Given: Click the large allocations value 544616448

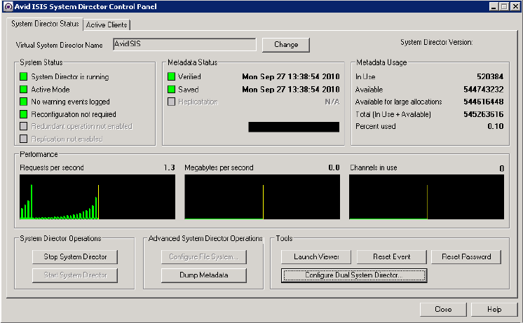Looking at the screenshot, I should tap(483, 102).
